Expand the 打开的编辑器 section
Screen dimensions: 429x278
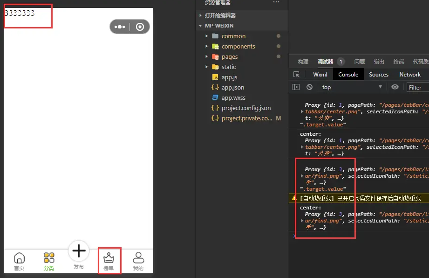[220, 15]
